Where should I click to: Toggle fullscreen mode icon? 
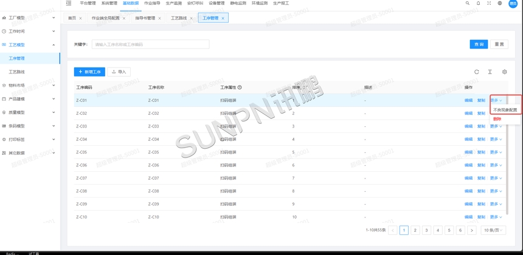point(489,3)
